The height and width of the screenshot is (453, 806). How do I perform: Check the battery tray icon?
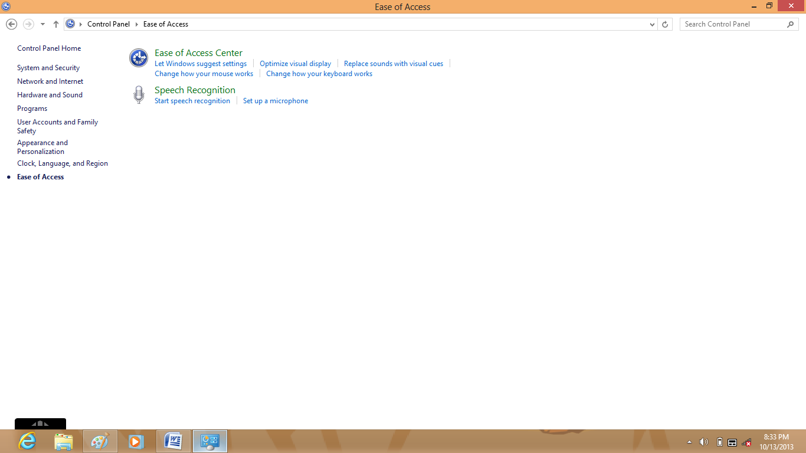[x=719, y=442]
